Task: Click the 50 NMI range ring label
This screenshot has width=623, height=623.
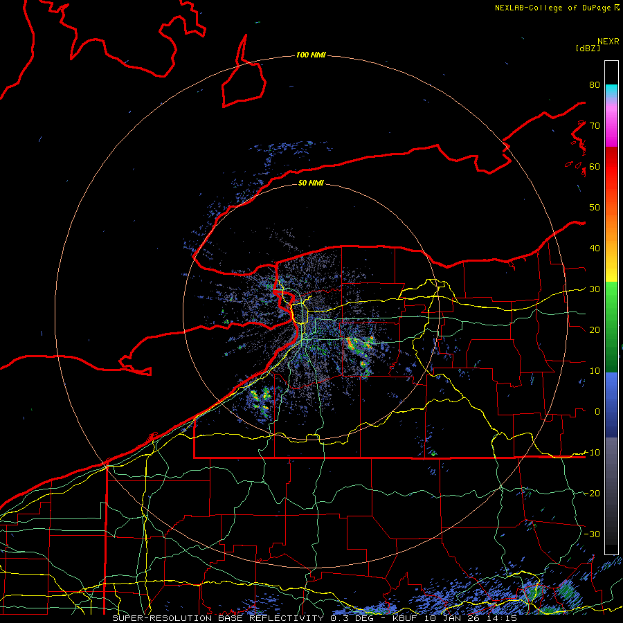Action: coord(311,183)
